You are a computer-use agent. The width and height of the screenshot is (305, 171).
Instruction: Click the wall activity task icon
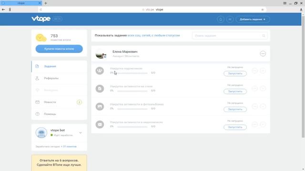click(x=100, y=89)
